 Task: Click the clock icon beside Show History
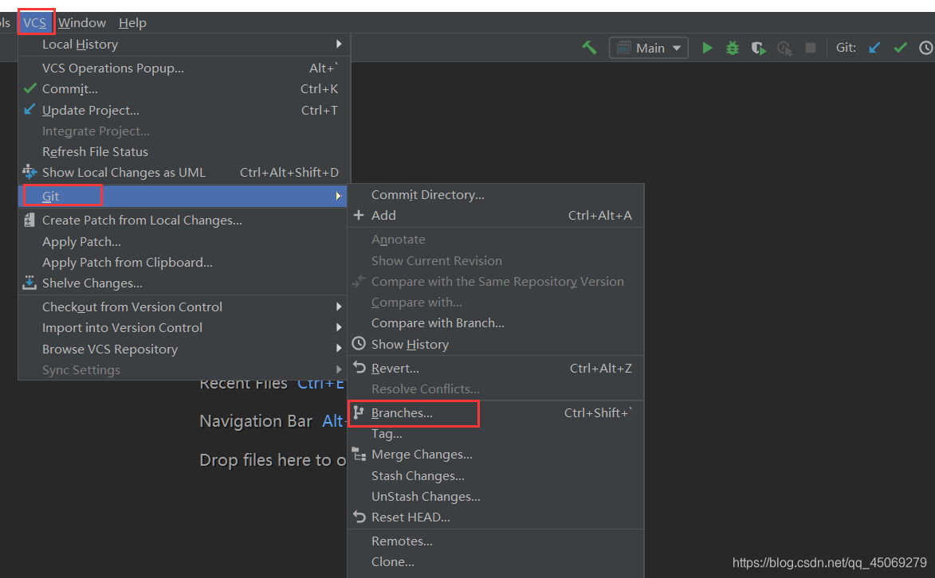(359, 344)
